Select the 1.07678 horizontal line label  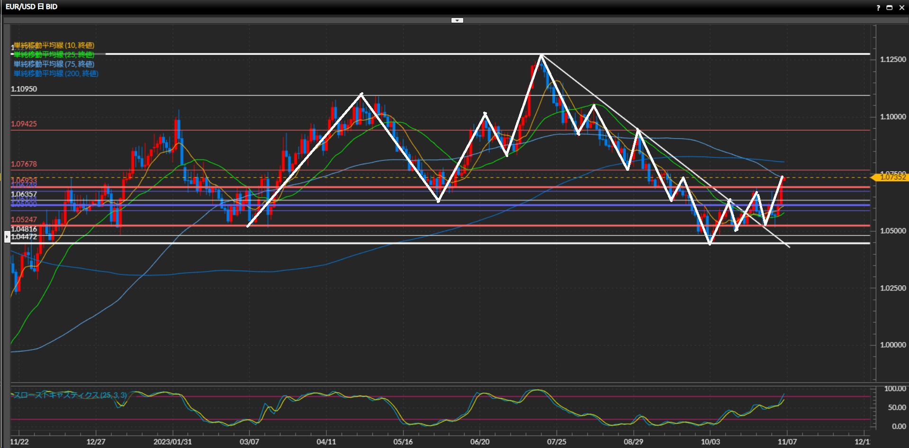point(24,164)
